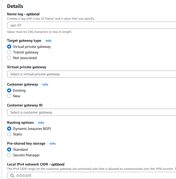Select Standard pre-shared key storage
Viewport: 176px width, 179px height.
click(9, 149)
